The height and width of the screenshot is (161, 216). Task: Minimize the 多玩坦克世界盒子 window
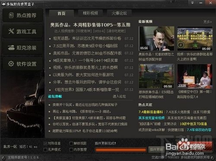(x=201, y=3)
